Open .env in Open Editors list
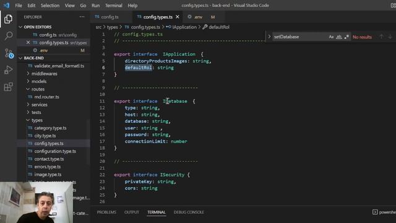The image size is (396, 223). [54, 50]
